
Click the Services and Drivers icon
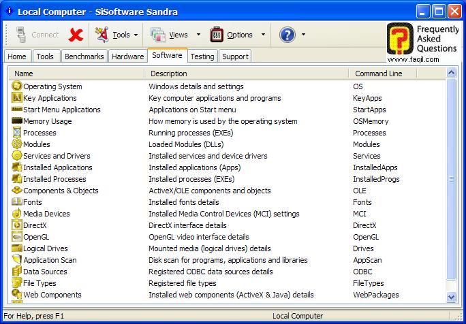pyautogui.click(x=17, y=156)
